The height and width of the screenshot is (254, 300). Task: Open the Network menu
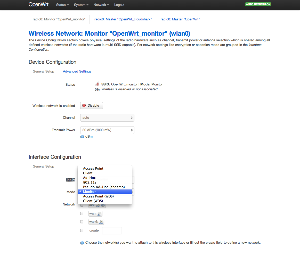101,5
